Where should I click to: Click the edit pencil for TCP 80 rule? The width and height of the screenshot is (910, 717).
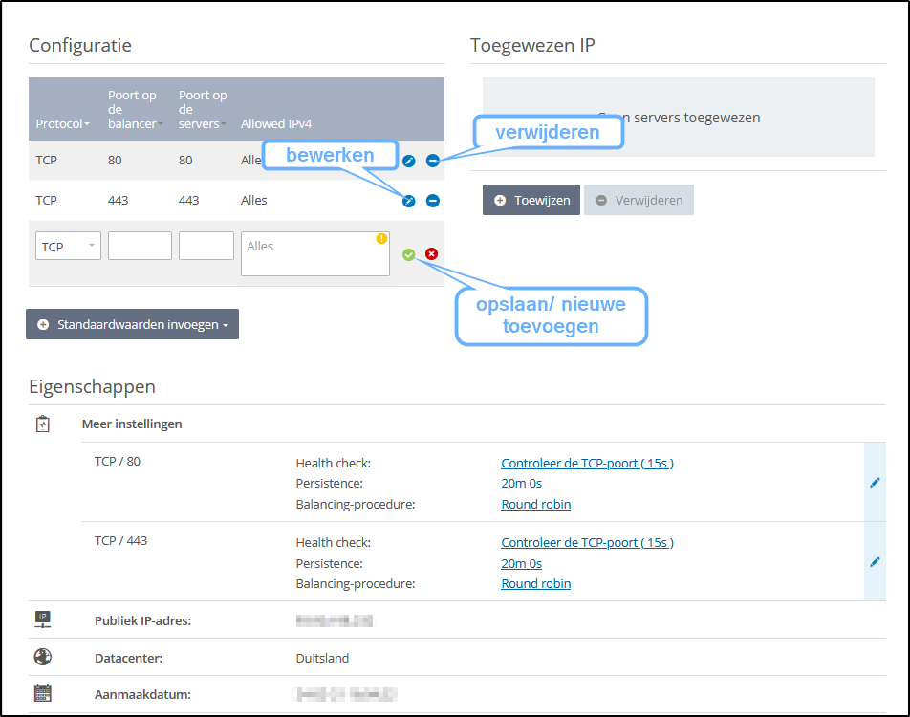click(409, 161)
